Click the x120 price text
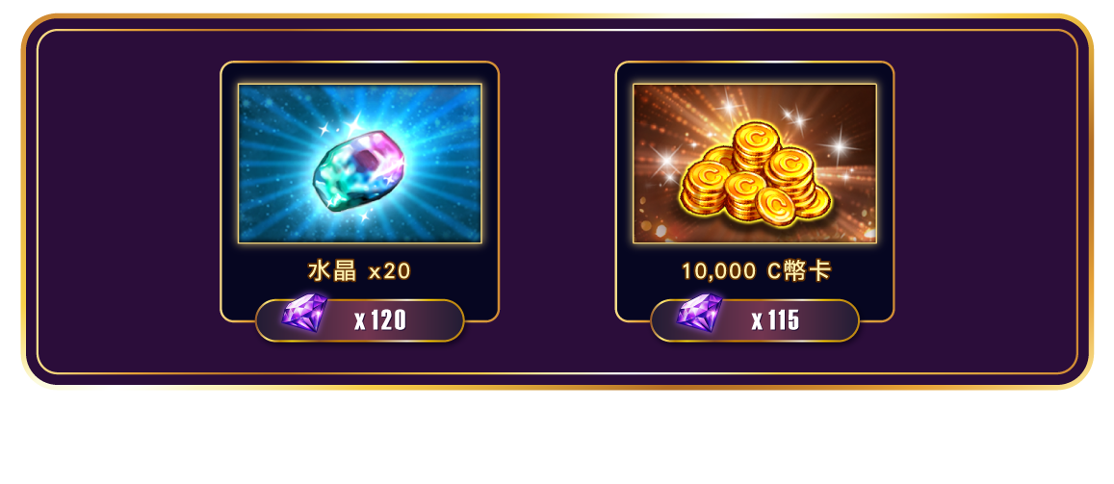The height and width of the screenshot is (484, 1114). [x=380, y=320]
